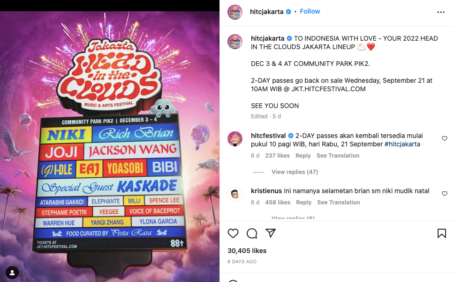This screenshot has height=282, width=454.
Task: Save post with bookmark icon
Action: pyautogui.click(x=441, y=233)
